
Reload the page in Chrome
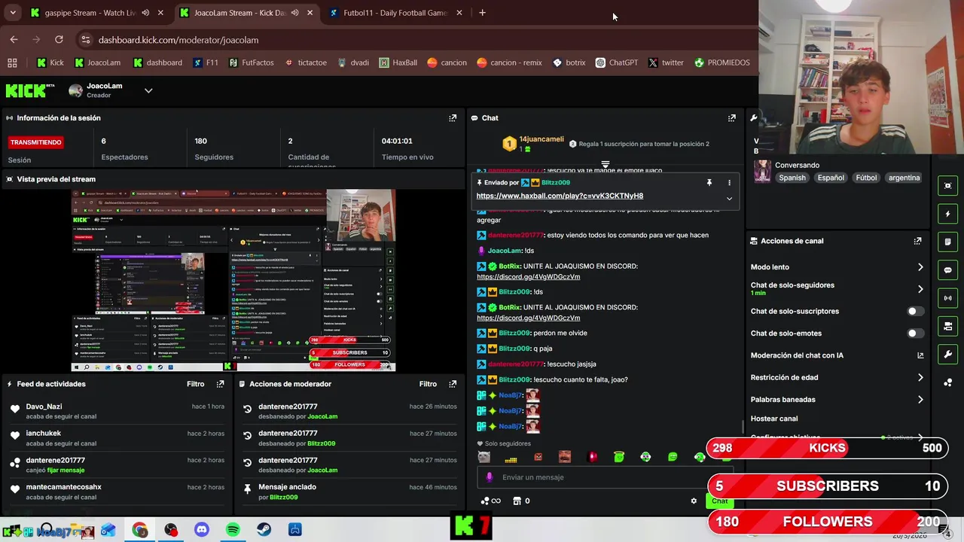[59, 40]
